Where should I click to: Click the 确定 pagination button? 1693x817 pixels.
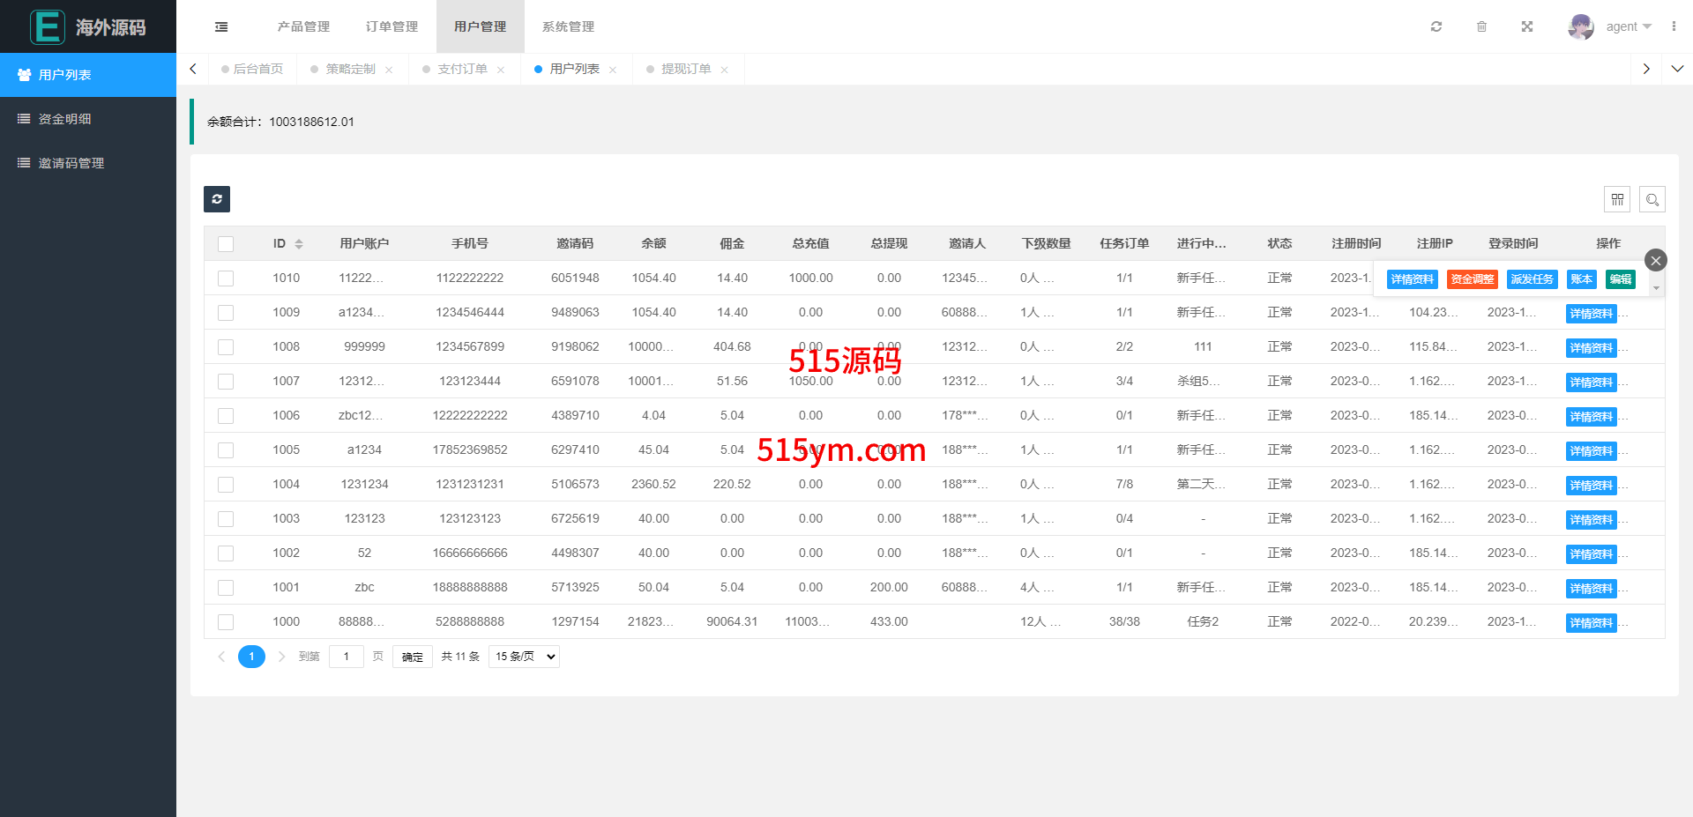(412, 657)
